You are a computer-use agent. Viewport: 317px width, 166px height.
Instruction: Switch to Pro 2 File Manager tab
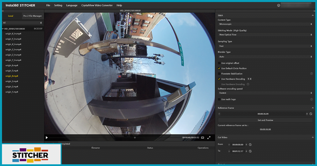point(32,16)
